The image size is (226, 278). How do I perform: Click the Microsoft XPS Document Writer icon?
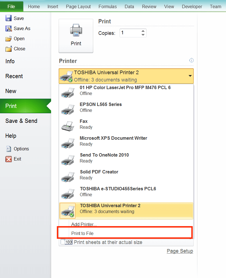tap(67, 143)
